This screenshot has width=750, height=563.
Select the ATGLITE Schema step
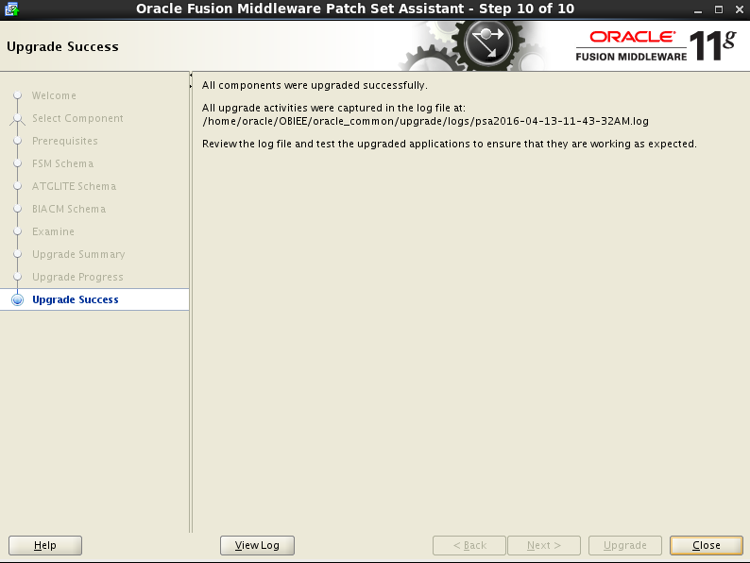(x=74, y=186)
